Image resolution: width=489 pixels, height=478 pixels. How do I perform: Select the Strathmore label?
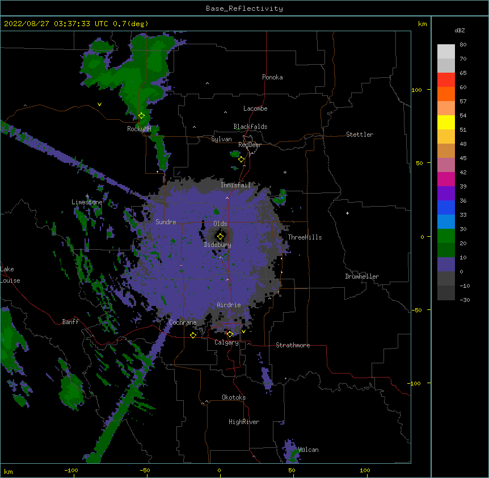click(293, 345)
